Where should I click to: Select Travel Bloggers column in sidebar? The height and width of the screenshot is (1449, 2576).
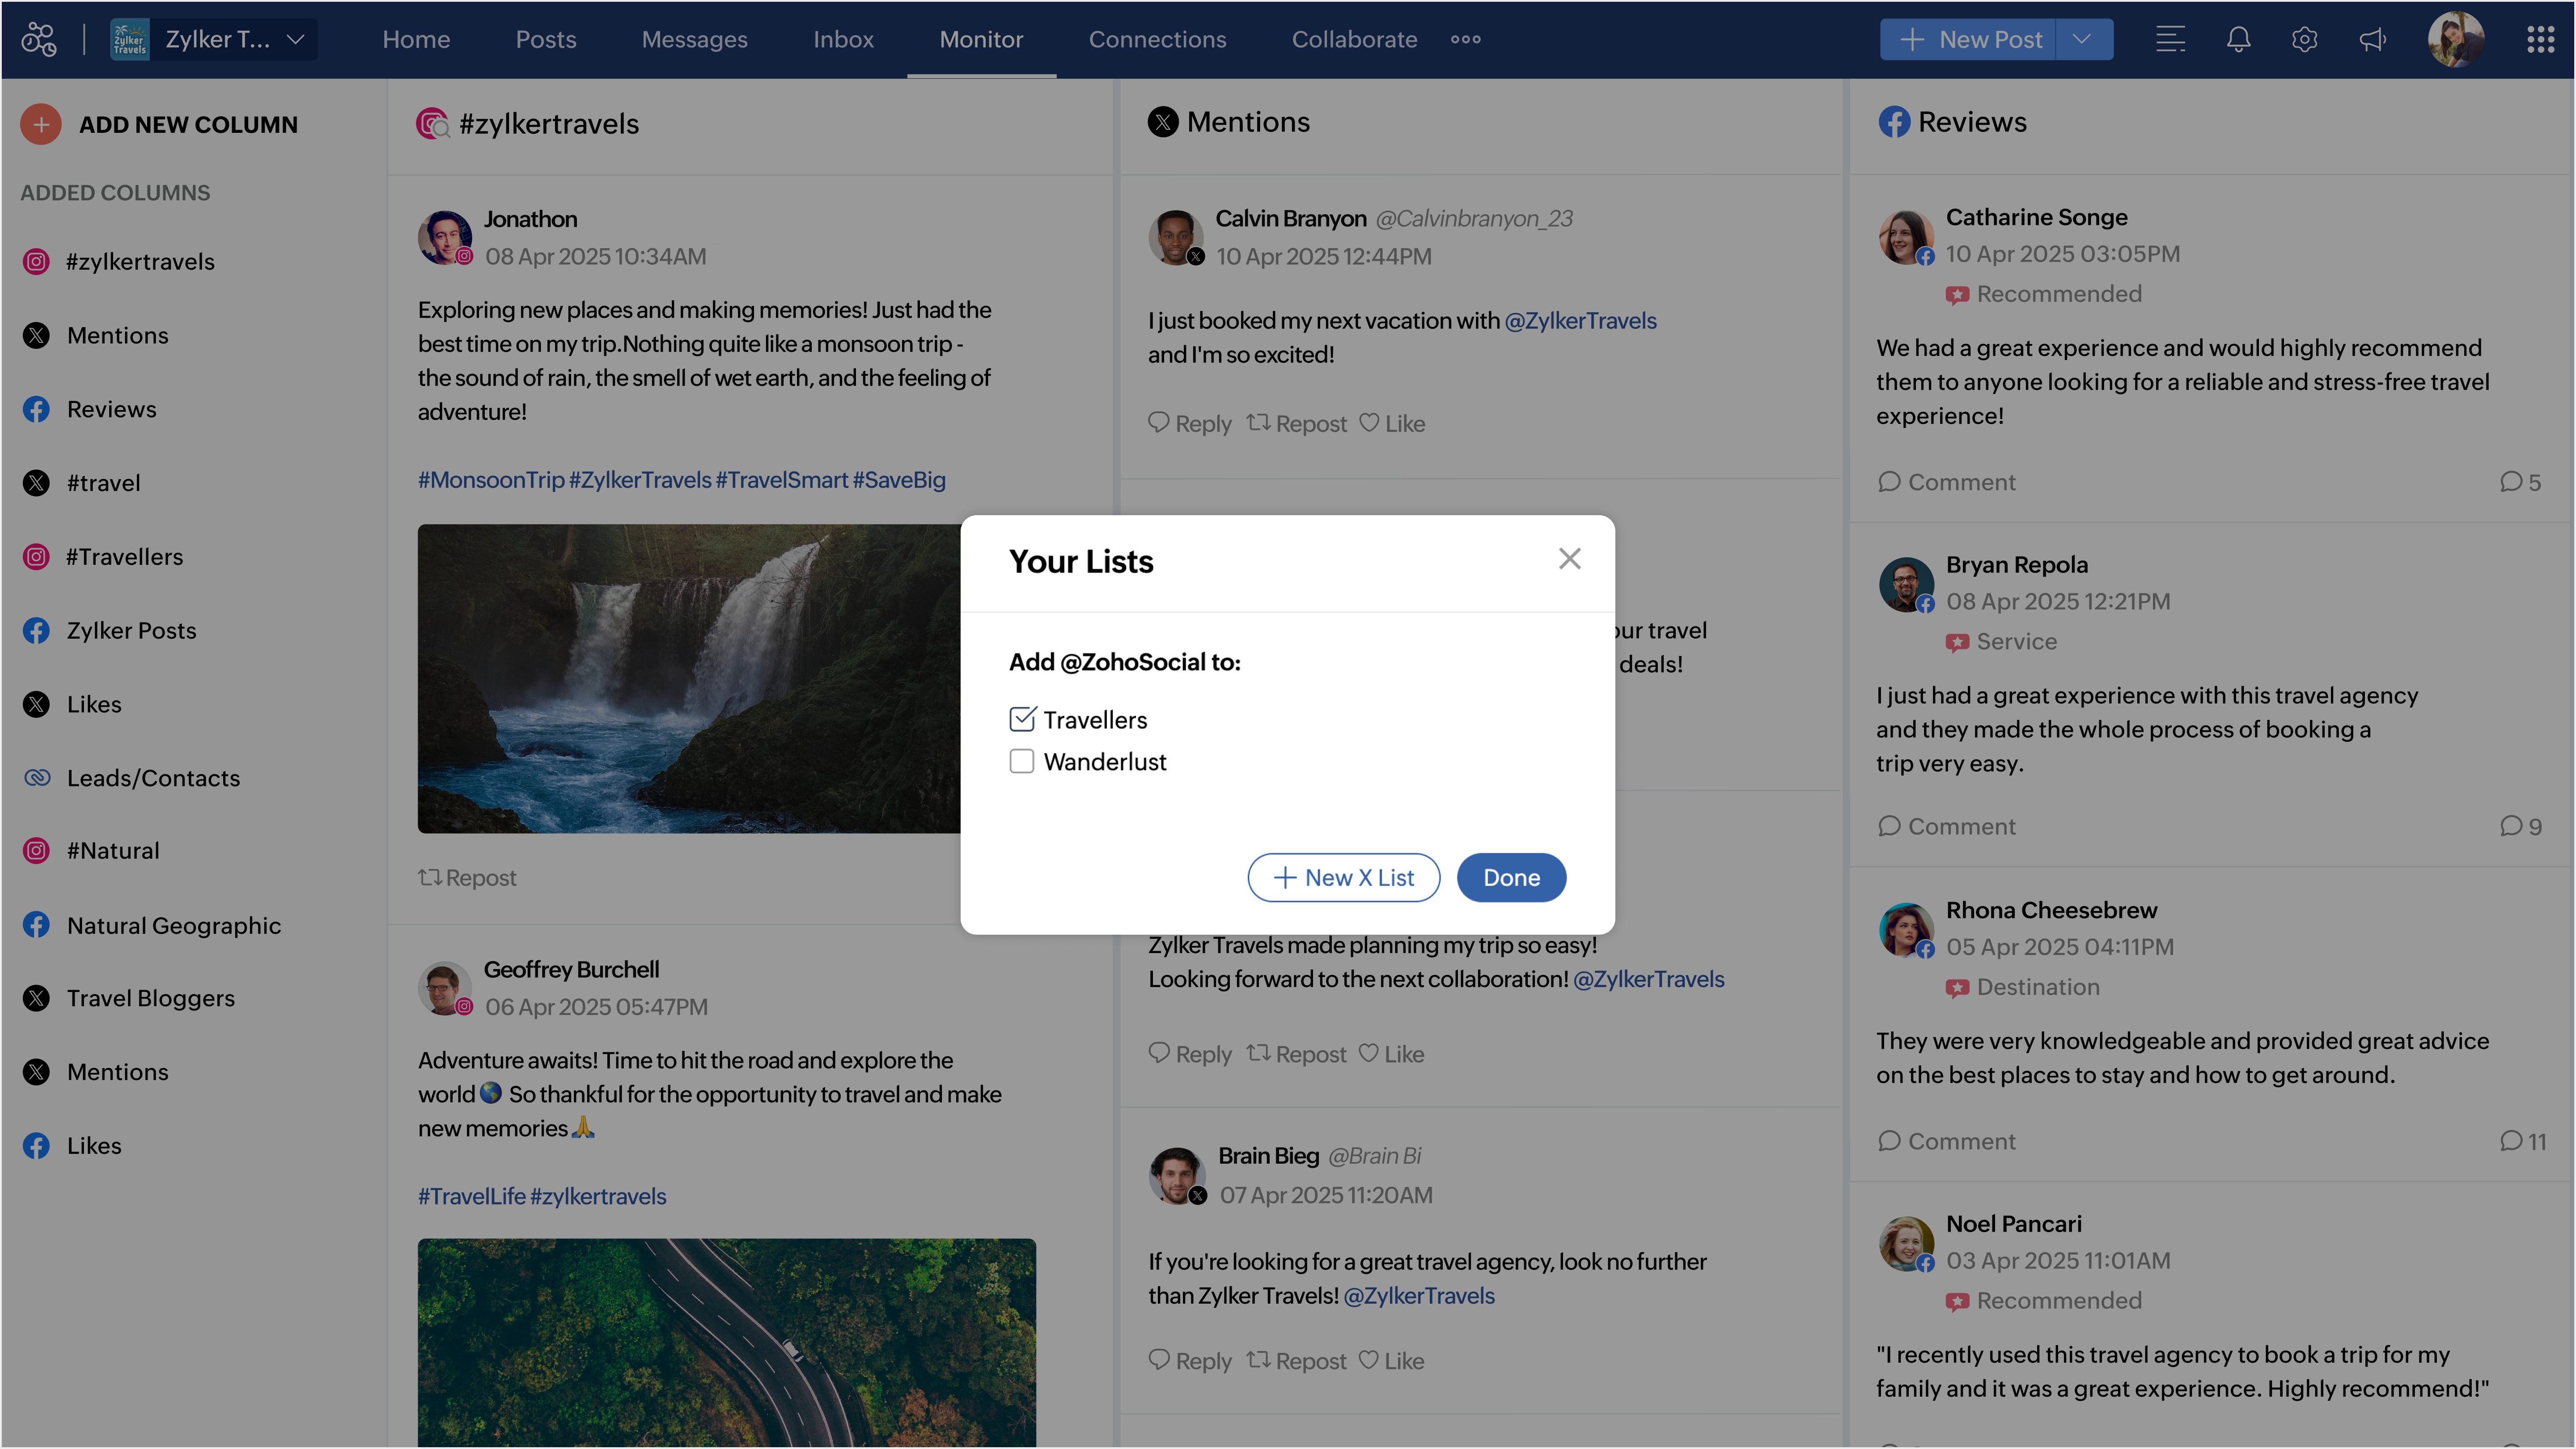150,998
